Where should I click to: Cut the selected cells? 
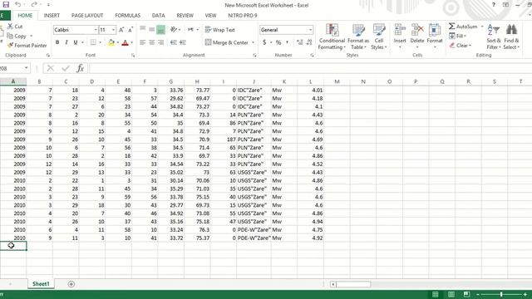[x=15, y=27]
